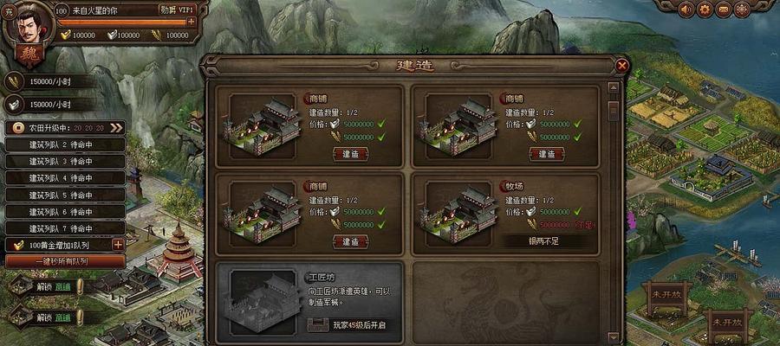Click 建造 button in the top-right 商铺 card
Image resolution: width=780 pixels, height=346 pixels.
point(547,154)
